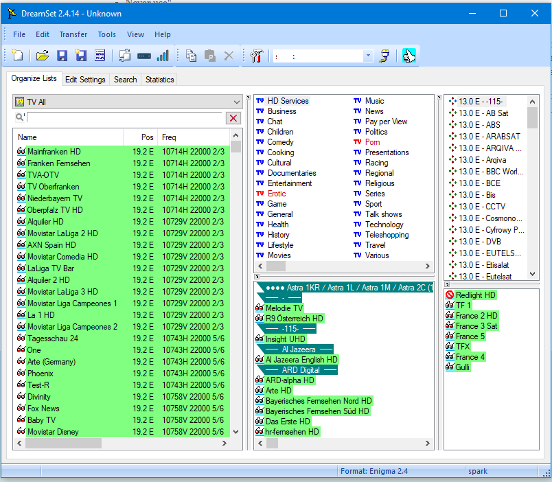Open the Help menu
This screenshot has width=552, height=482.
point(162,34)
